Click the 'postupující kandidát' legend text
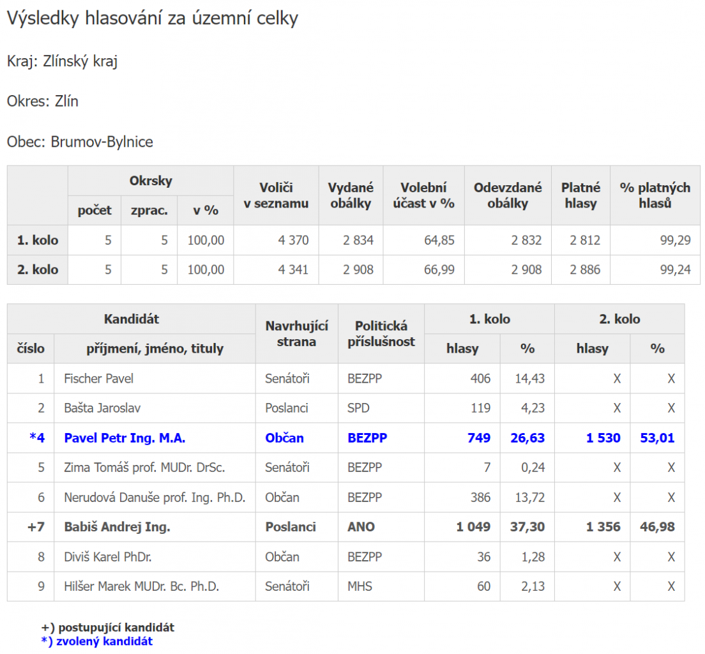This screenshot has height=654, width=705. (x=112, y=627)
